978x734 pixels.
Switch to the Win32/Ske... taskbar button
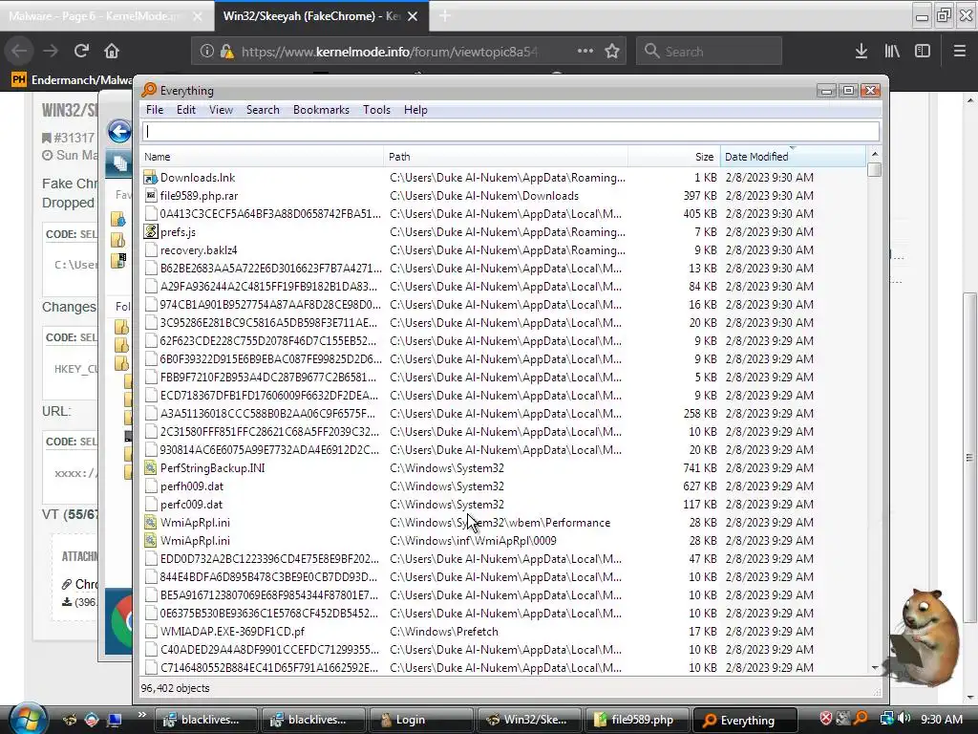coord(529,720)
